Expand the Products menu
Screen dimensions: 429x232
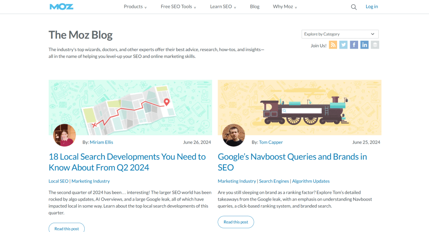135,7
